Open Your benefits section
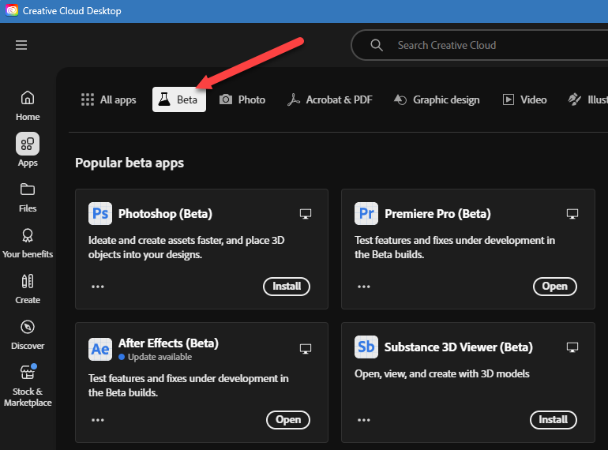 [x=28, y=242]
